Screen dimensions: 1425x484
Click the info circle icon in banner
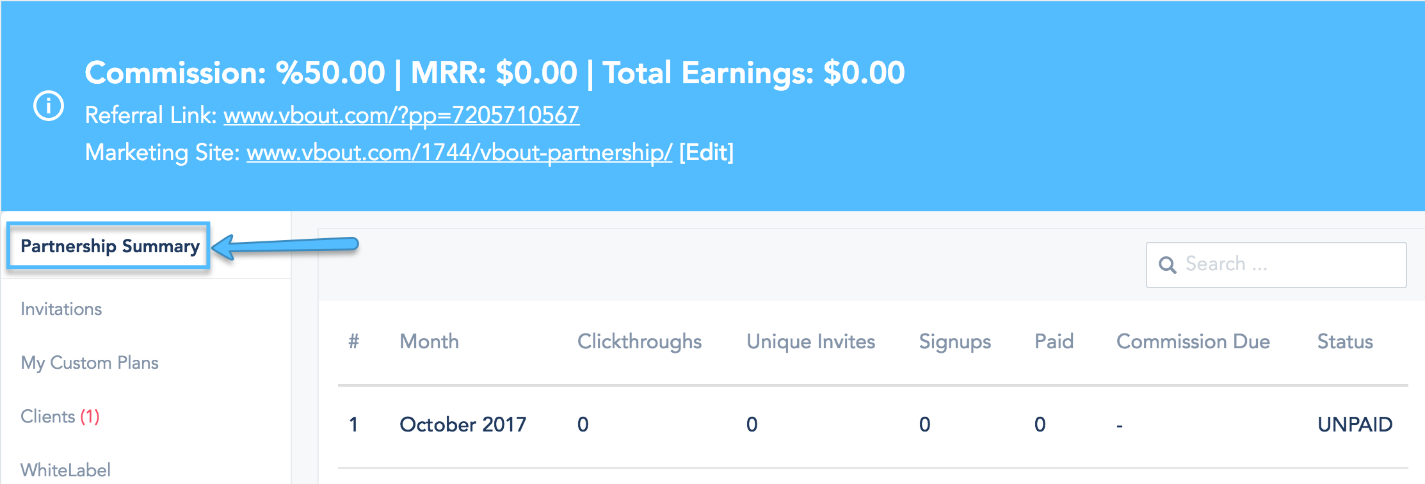(x=49, y=106)
